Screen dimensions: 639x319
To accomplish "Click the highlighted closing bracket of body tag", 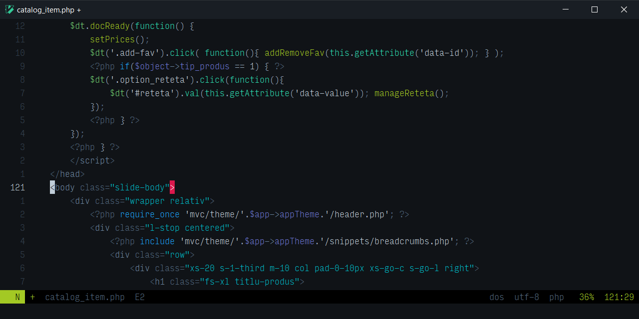I will pos(172,187).
